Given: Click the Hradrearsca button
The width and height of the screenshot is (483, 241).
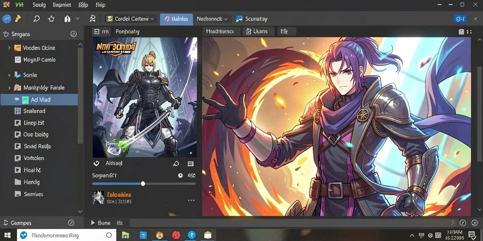Looking at the screenshot, I should coord(221,32).
